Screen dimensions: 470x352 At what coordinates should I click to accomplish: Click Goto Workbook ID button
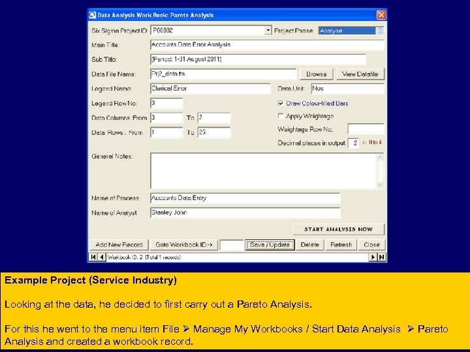(x=183, y=245)
